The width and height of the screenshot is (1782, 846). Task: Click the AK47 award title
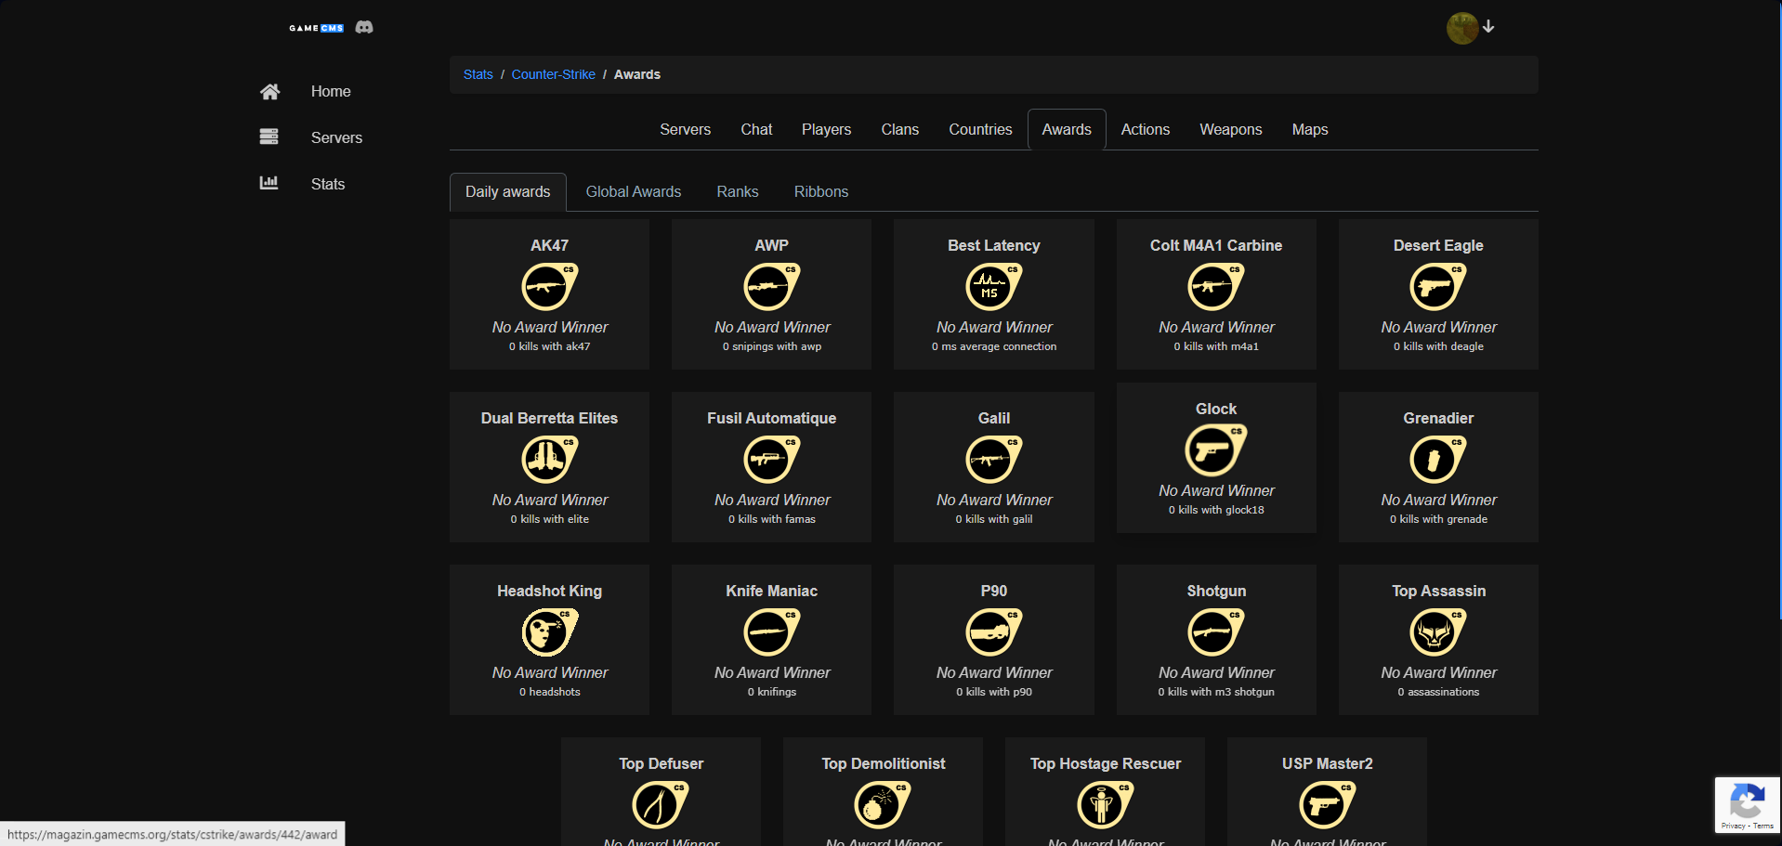pos(549,245)
